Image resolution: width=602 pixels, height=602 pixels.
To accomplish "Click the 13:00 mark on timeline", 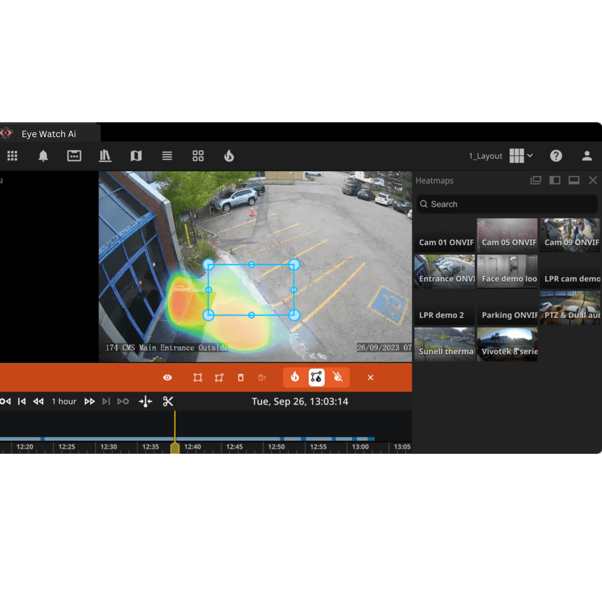I will tap(360, 447).
